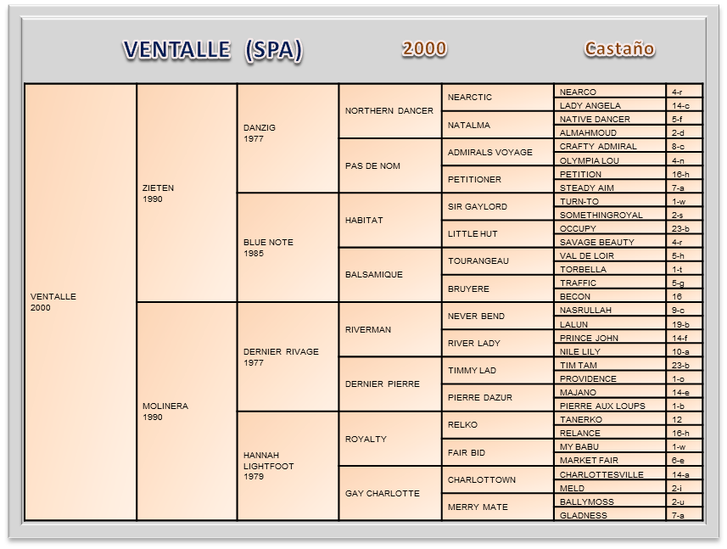
Task: Select the DERNIER RIVAGE 1977 cell
Action: point(288,356)
